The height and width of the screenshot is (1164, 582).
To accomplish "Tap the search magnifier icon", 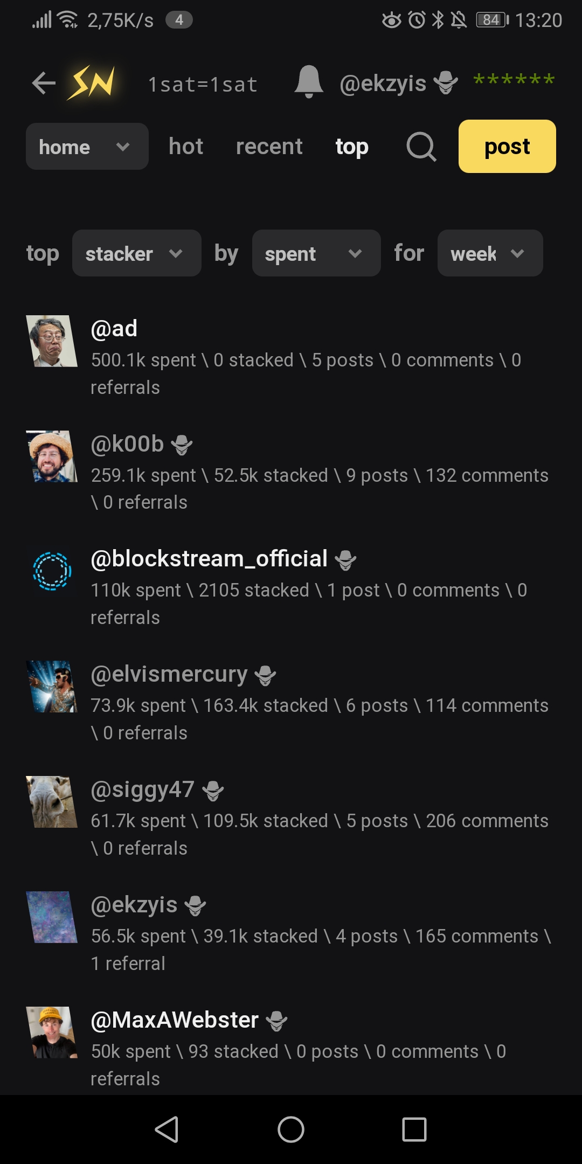I will pos(421,147).
